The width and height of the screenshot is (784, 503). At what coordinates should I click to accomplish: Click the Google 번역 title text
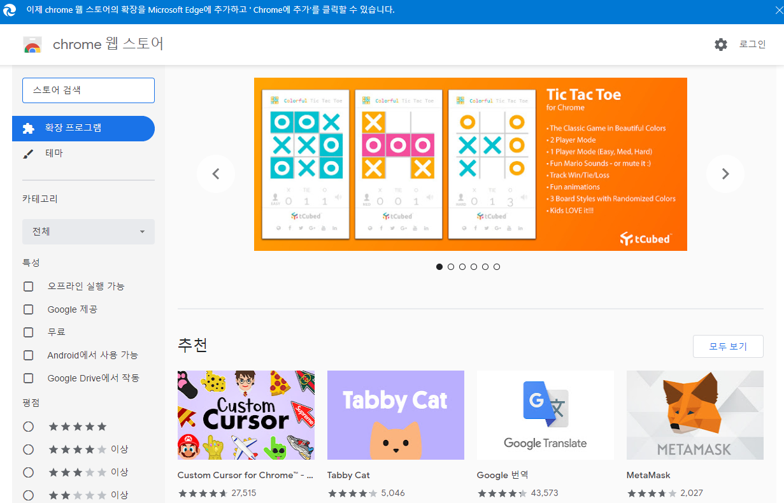pos(502,476)
